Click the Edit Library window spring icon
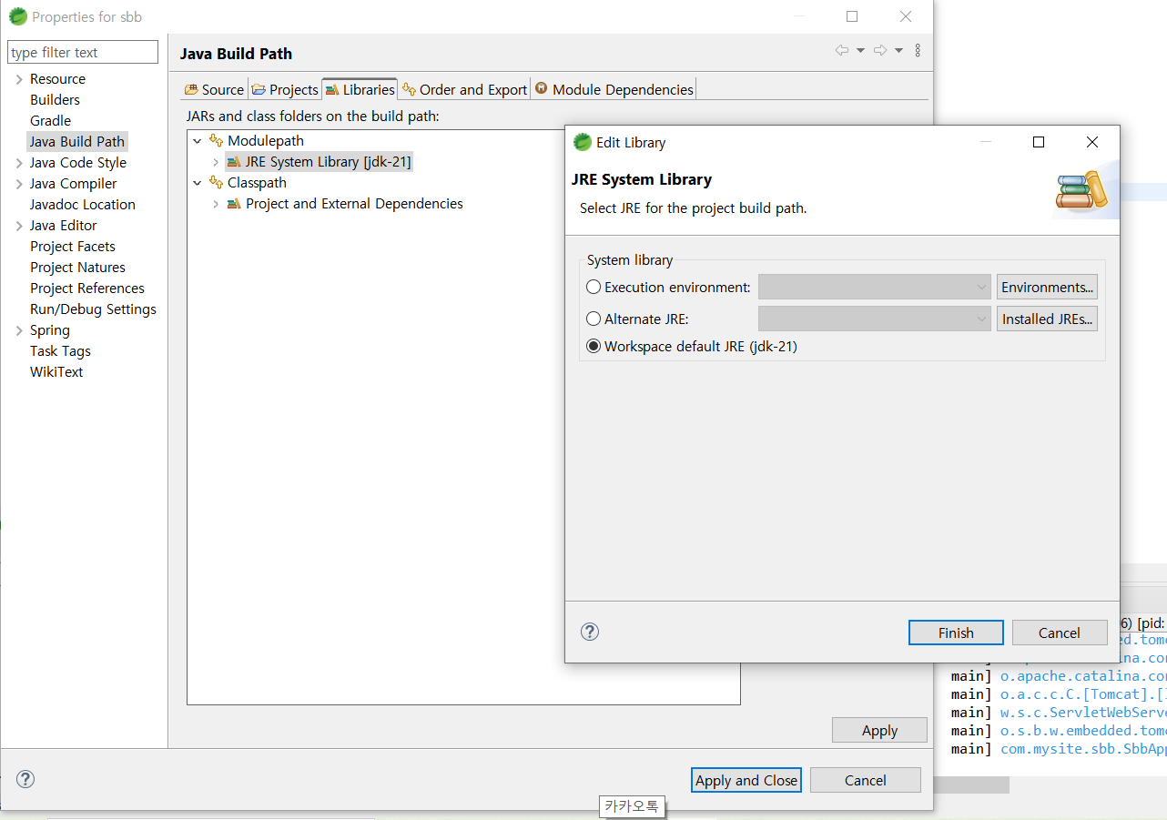 [x=583, y=142]
